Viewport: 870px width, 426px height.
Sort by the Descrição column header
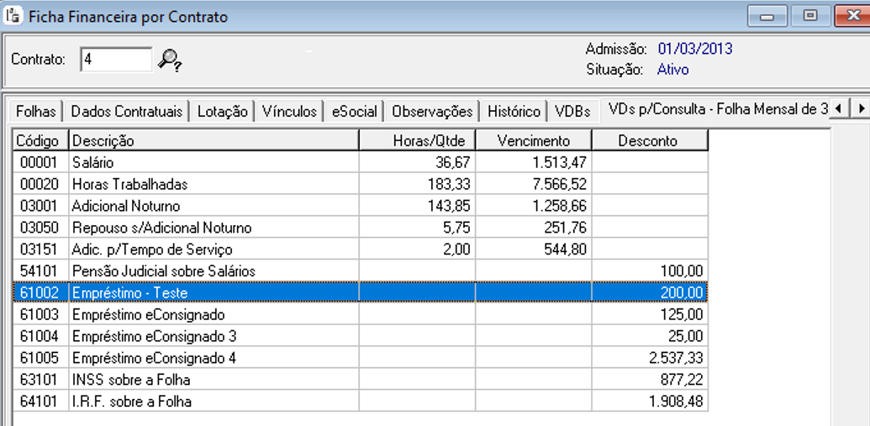coord(214,140)
